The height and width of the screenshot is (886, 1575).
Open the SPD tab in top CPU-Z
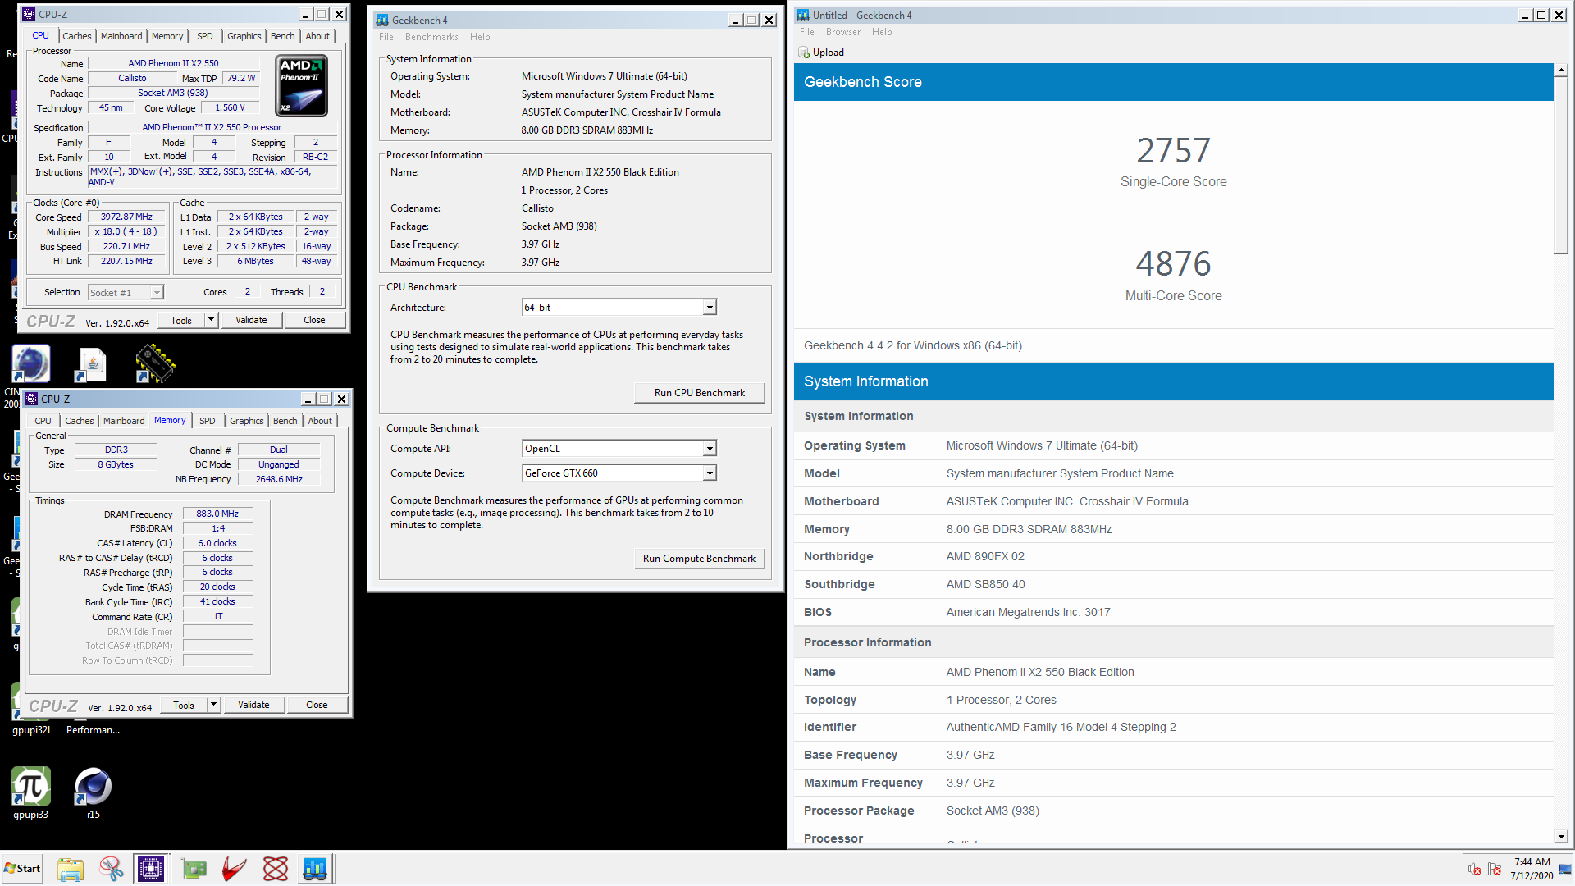coord(205,36)
